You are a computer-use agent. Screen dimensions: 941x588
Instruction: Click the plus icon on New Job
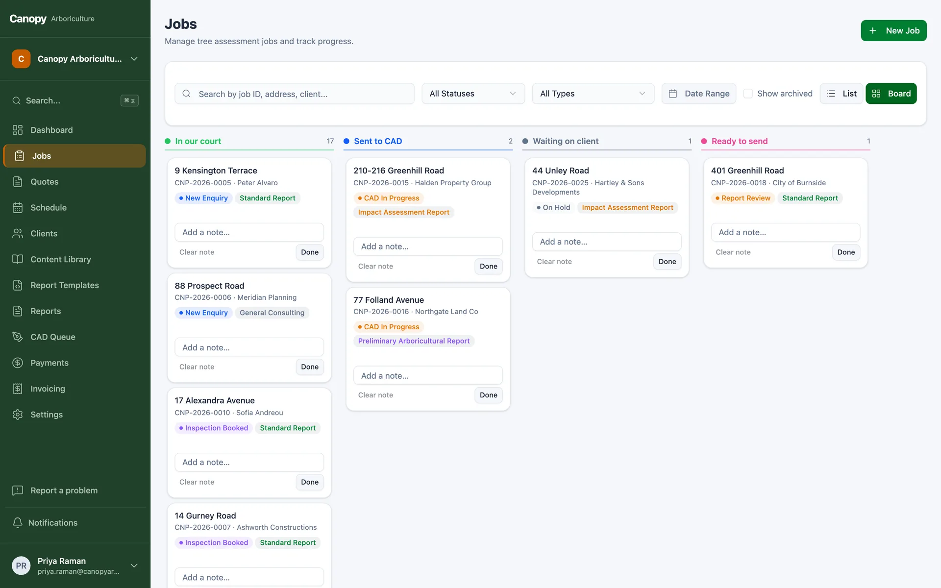(873, 31)
